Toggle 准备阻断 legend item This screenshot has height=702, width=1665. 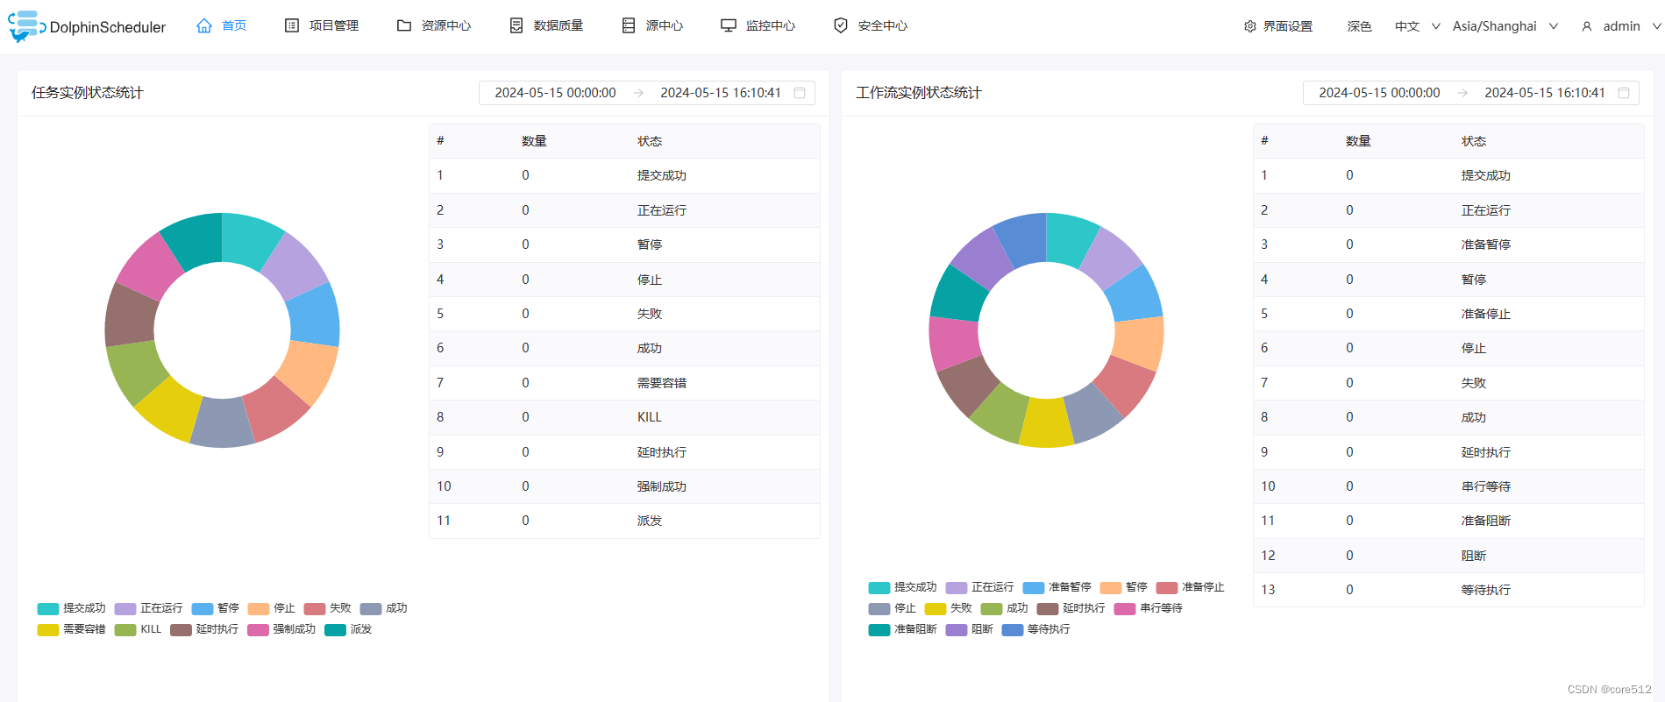[903, 629]
